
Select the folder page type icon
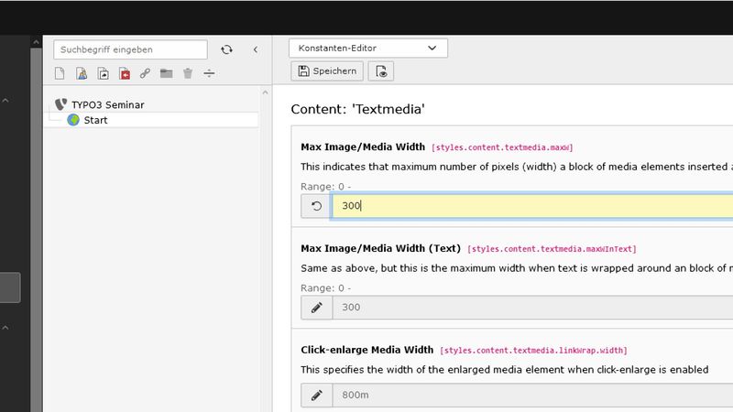point(166,73)
